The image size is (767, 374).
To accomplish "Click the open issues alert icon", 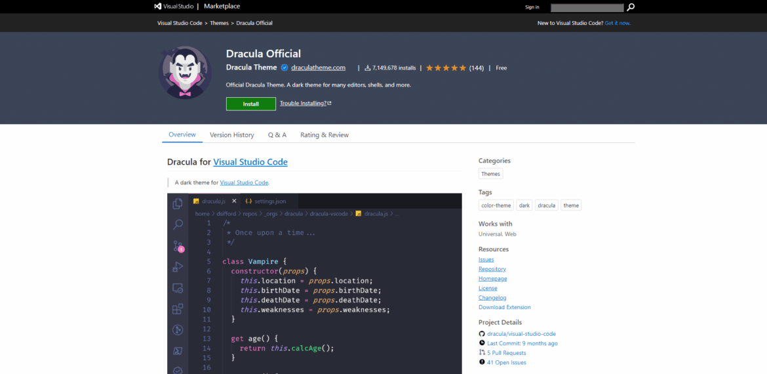I will pyautogui.click(x=482, y=362).
